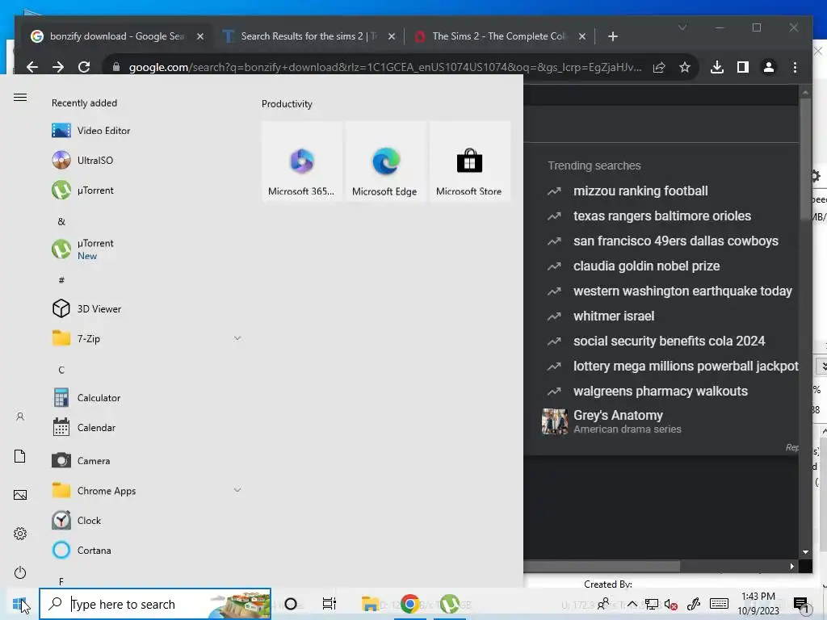Open Microsoft Edge tile
The image size is (827, 620).
(385, 161)
